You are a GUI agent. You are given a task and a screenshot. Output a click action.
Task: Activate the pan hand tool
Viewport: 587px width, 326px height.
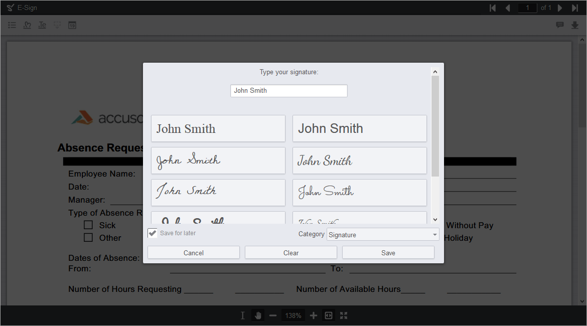point(258,315)
